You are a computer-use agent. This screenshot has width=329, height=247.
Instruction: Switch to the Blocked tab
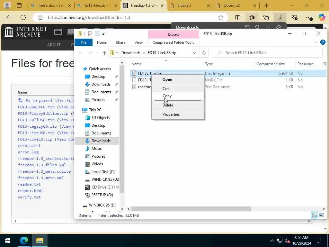[190, 5]
